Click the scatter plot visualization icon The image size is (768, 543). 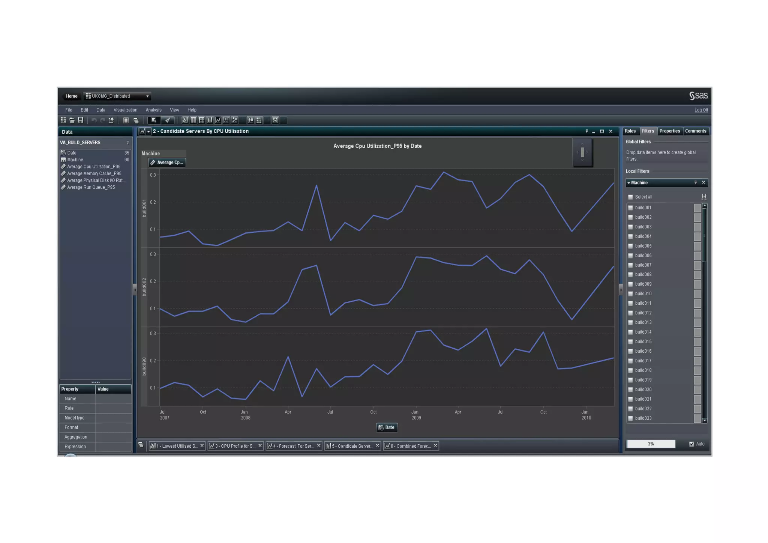tap(226, 120)
